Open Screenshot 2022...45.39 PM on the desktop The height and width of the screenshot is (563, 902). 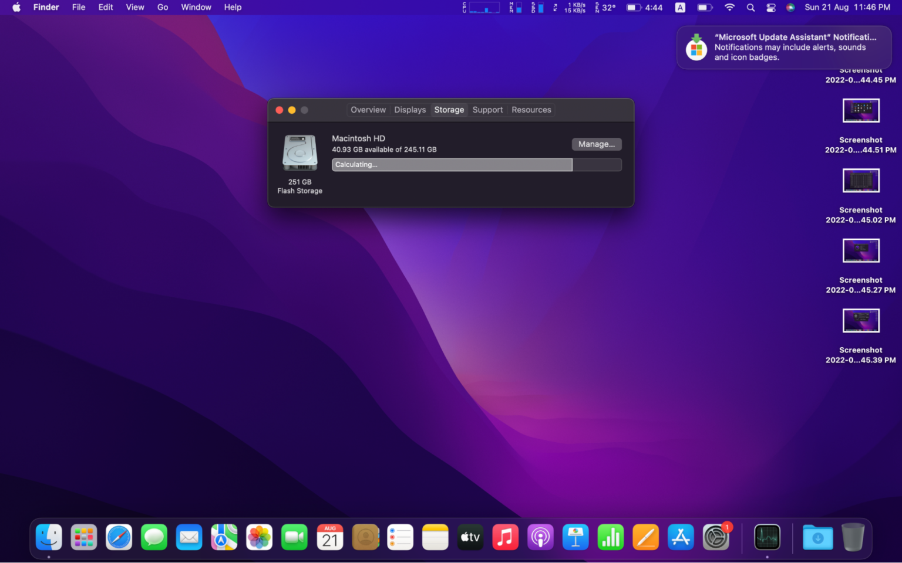[x=861, y=320]
